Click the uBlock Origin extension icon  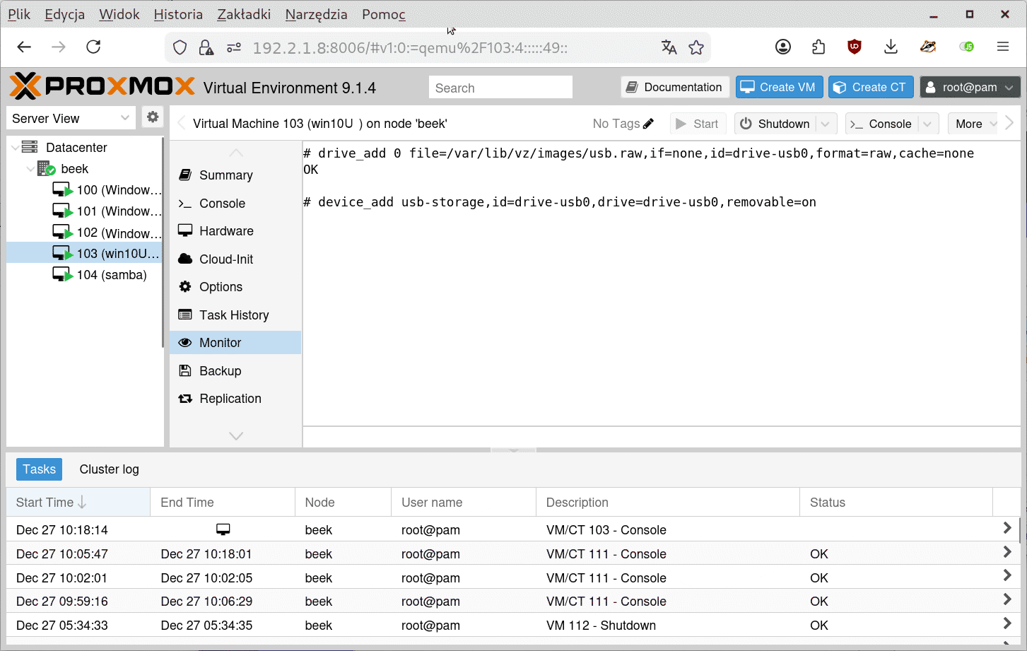[x=855, y=47]
